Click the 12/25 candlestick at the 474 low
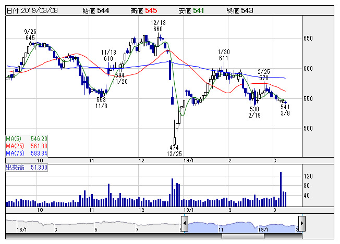 [x=175, y=132]
